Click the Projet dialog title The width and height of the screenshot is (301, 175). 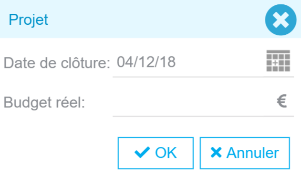pyautogui.click(x=29, y=19)
